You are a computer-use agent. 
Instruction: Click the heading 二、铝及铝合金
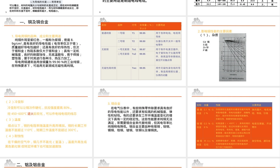tap(31, 165)
